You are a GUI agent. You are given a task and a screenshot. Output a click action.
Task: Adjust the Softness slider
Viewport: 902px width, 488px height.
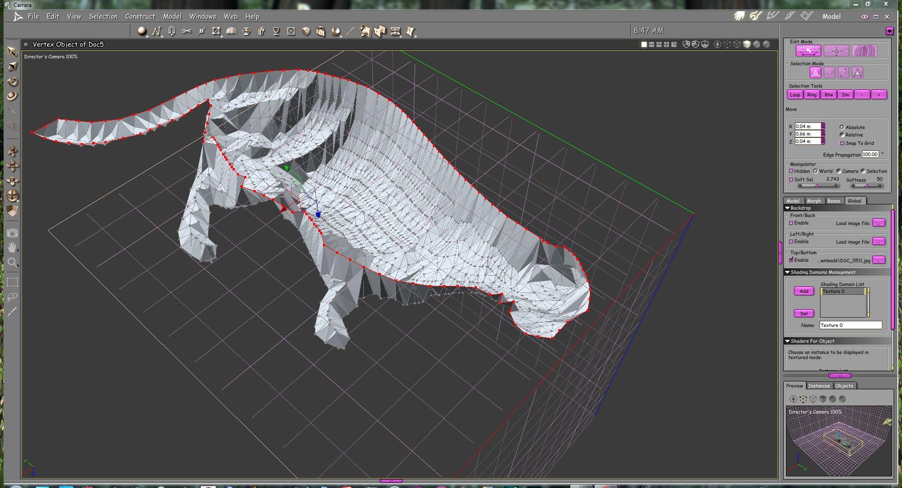pos(867,185)
